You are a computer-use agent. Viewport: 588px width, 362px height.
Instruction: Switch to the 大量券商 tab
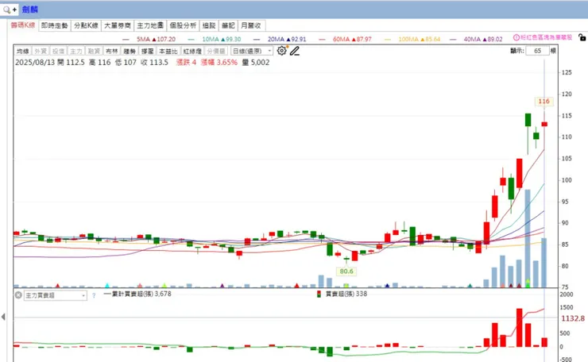(x=118, y=25)
